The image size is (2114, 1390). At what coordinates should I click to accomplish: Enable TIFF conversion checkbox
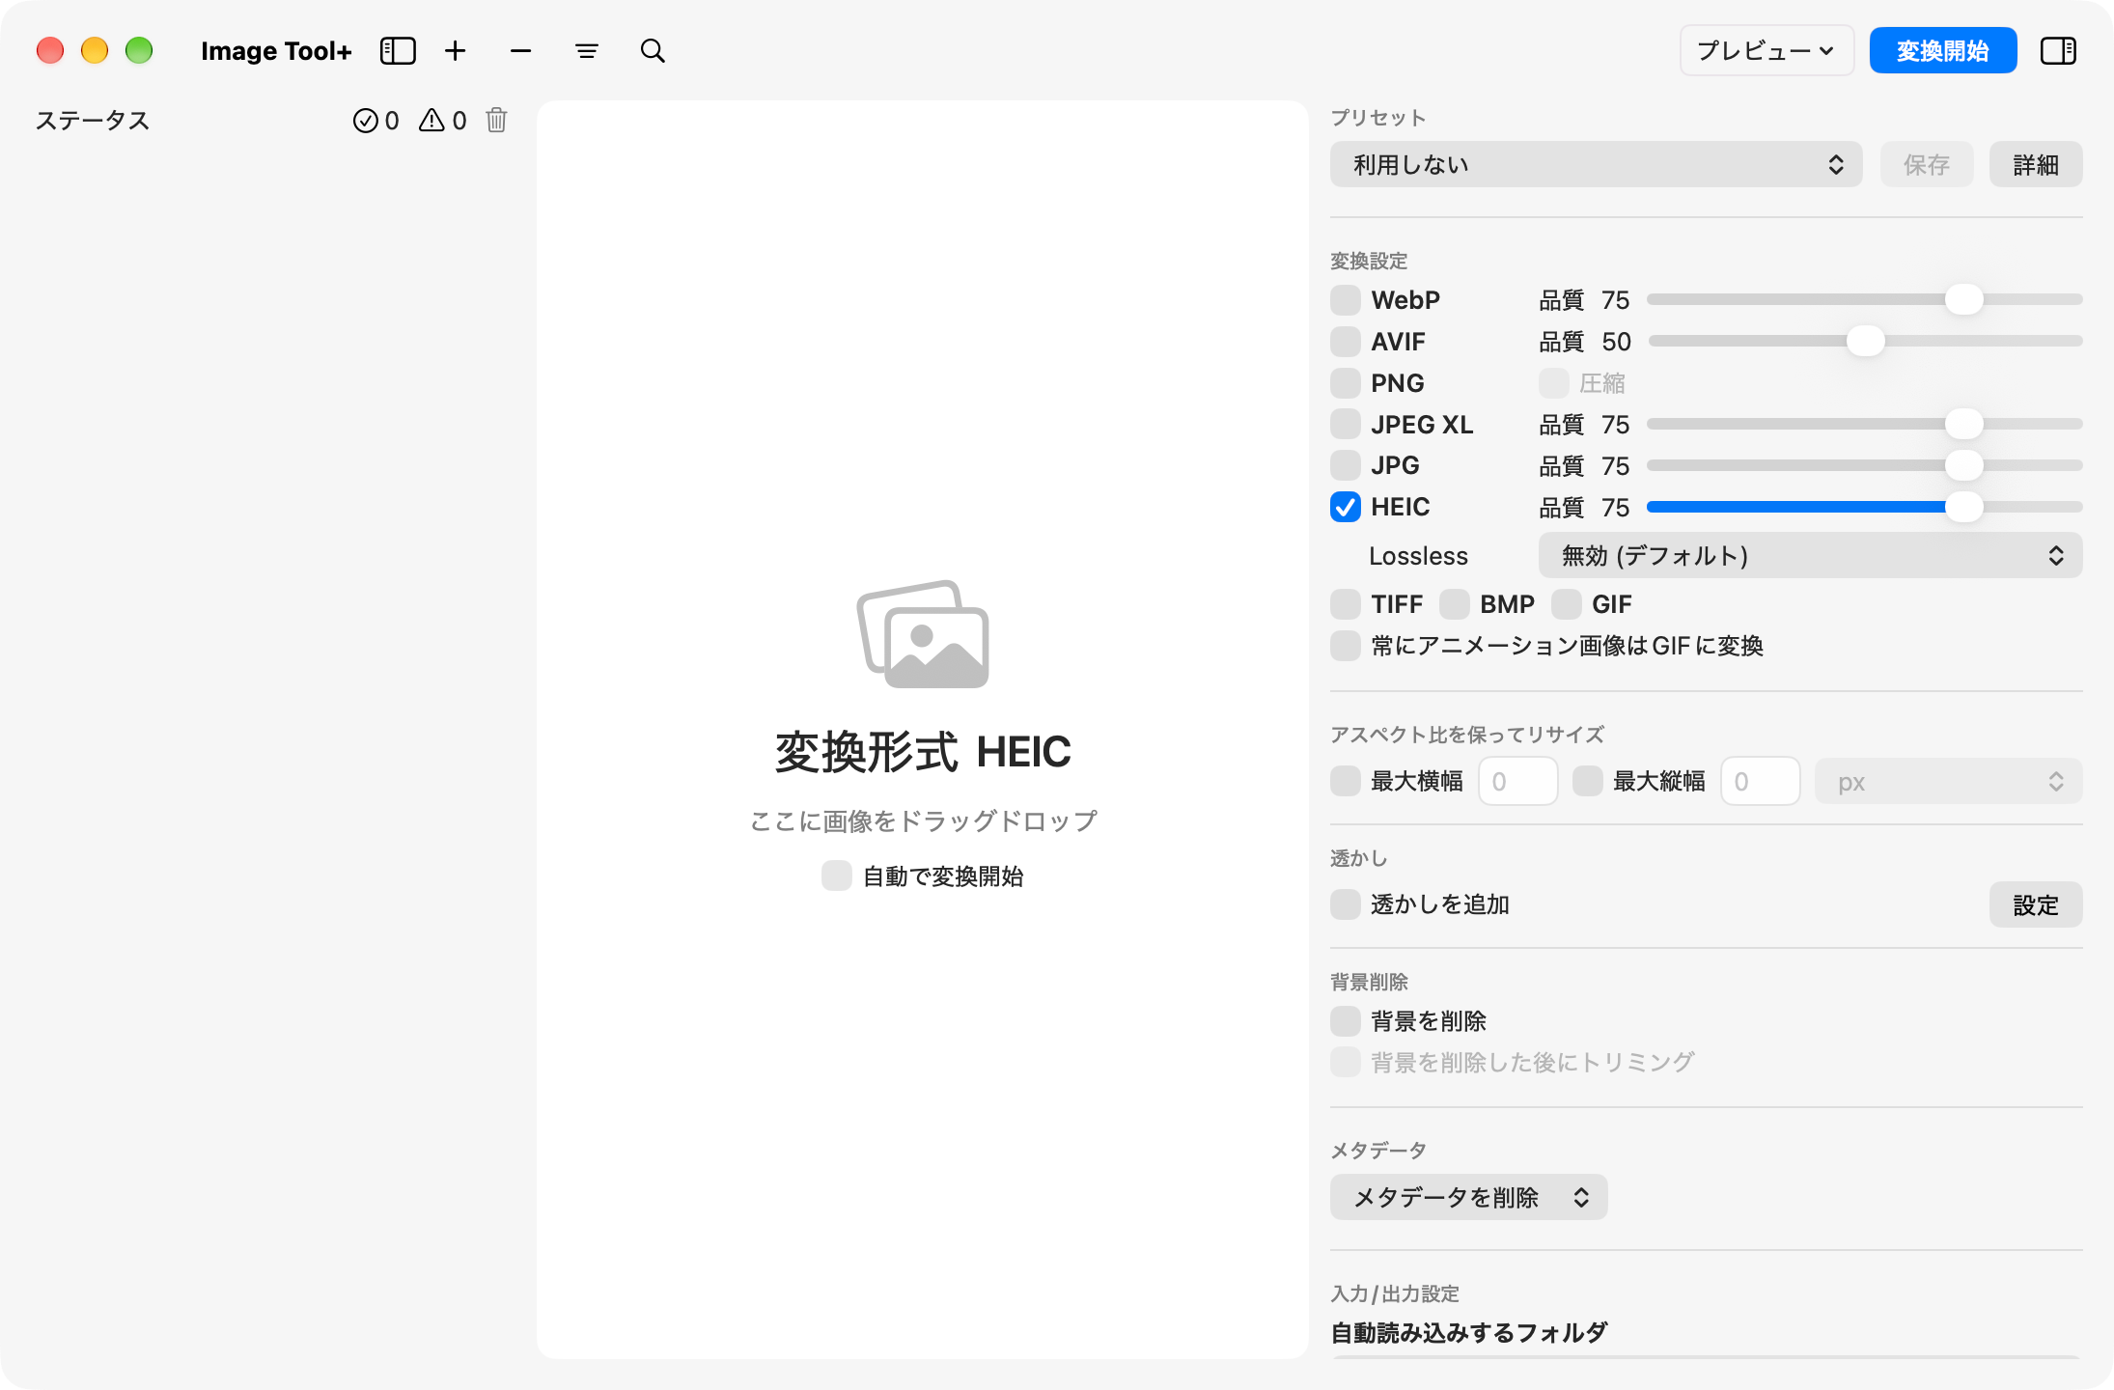click(1346, 604)
